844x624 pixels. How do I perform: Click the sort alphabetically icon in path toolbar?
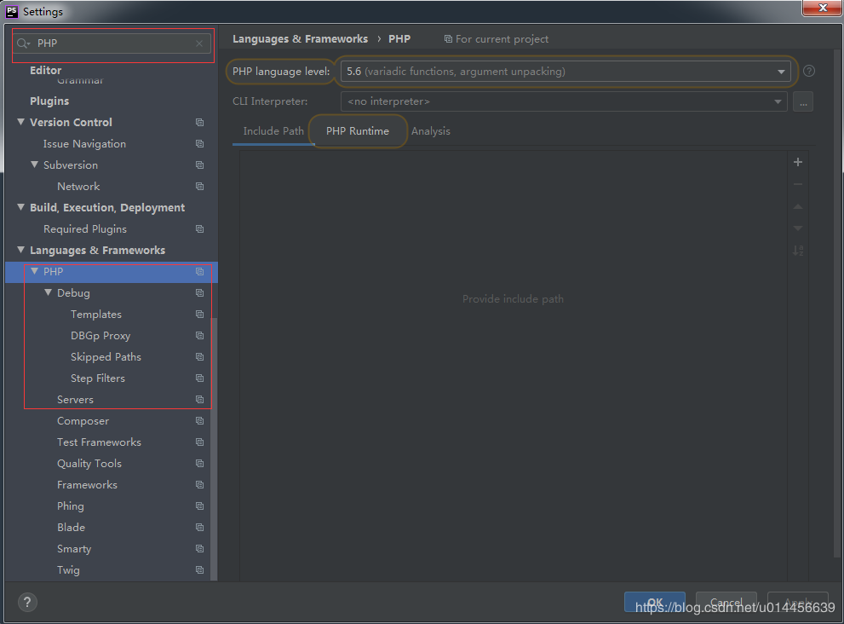(798, 251)
